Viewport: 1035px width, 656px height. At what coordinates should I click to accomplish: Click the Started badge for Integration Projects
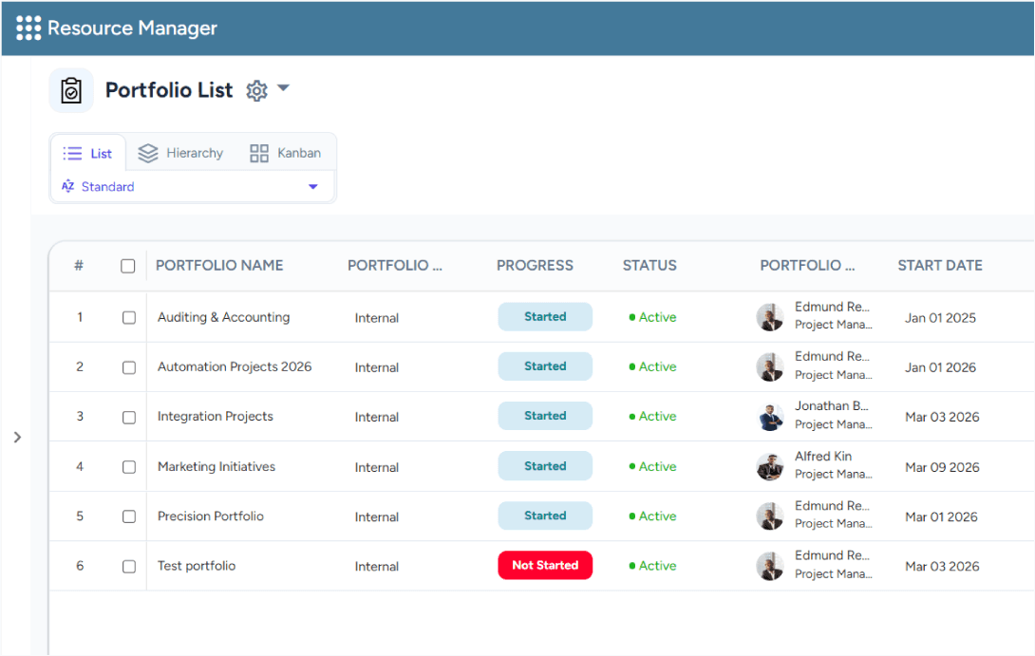[545, 416]
